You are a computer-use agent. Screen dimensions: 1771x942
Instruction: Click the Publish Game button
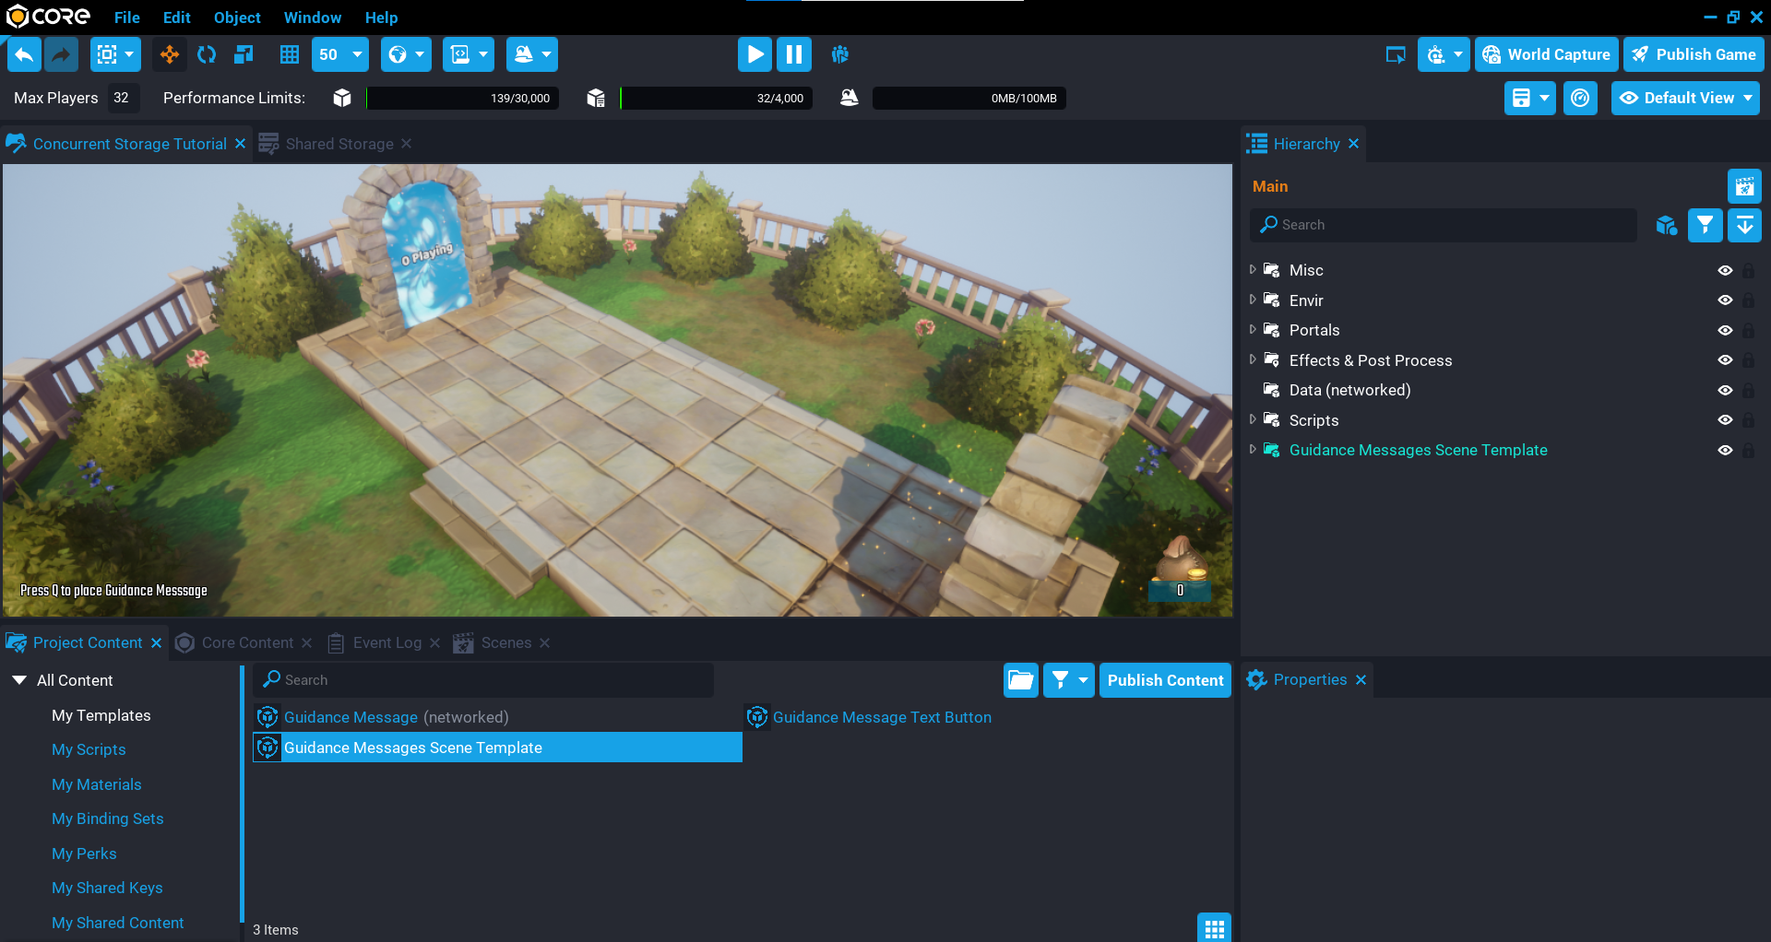tap(1694, 54)
